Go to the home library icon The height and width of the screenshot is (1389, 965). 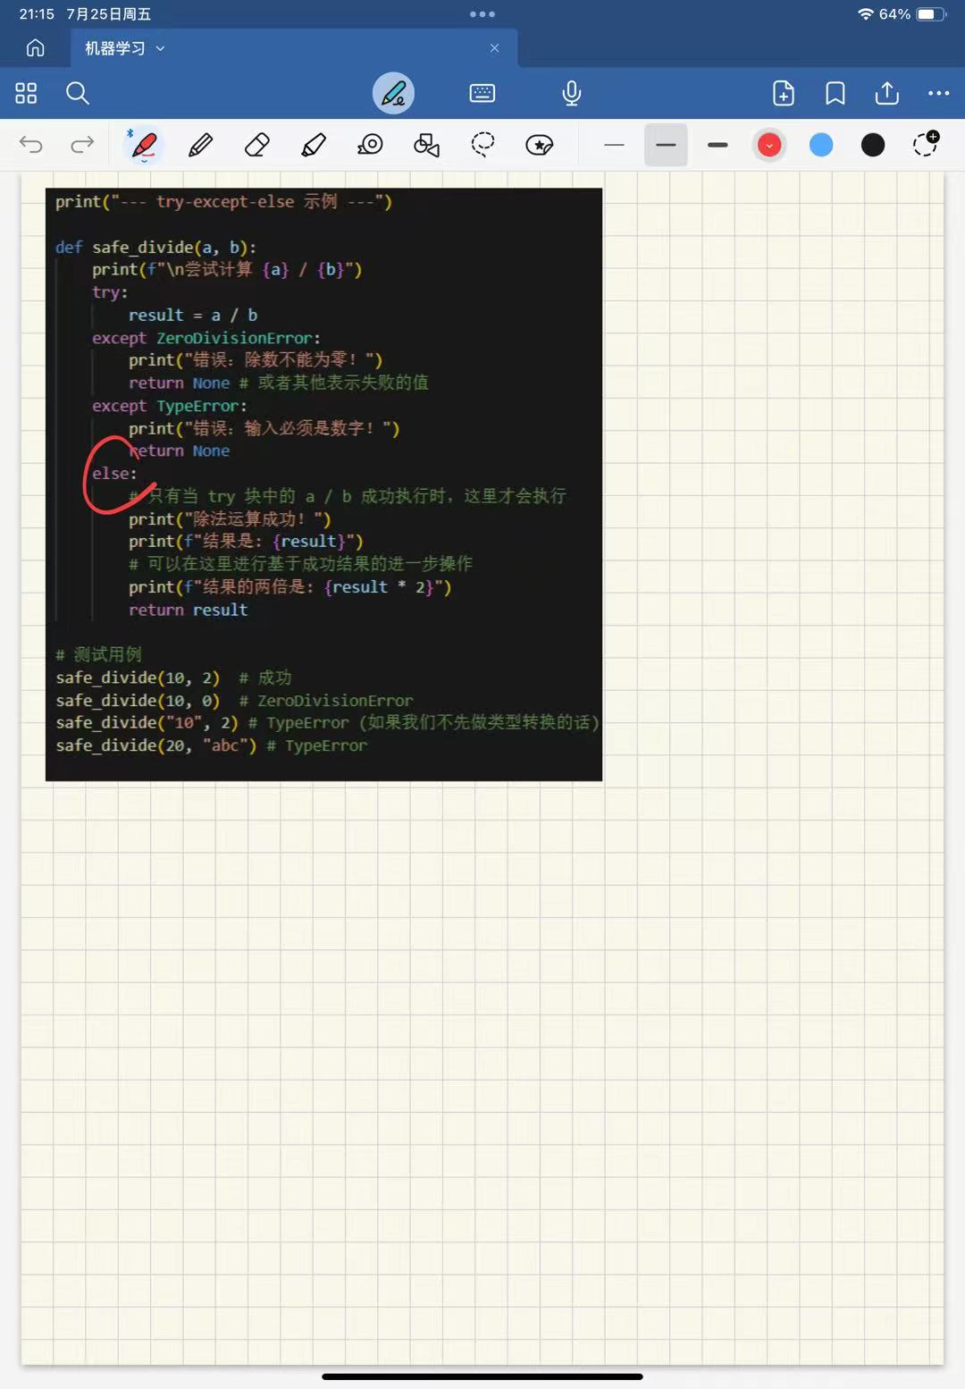pyautogui.click(x=35, y=48)
